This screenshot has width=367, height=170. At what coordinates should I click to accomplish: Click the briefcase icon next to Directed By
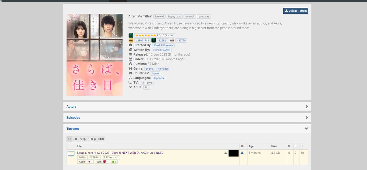pos(130,45)
